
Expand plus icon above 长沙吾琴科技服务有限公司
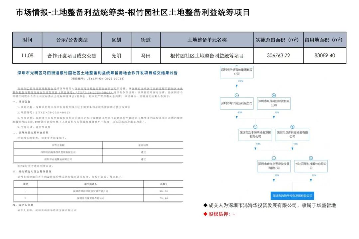[311, 158]
